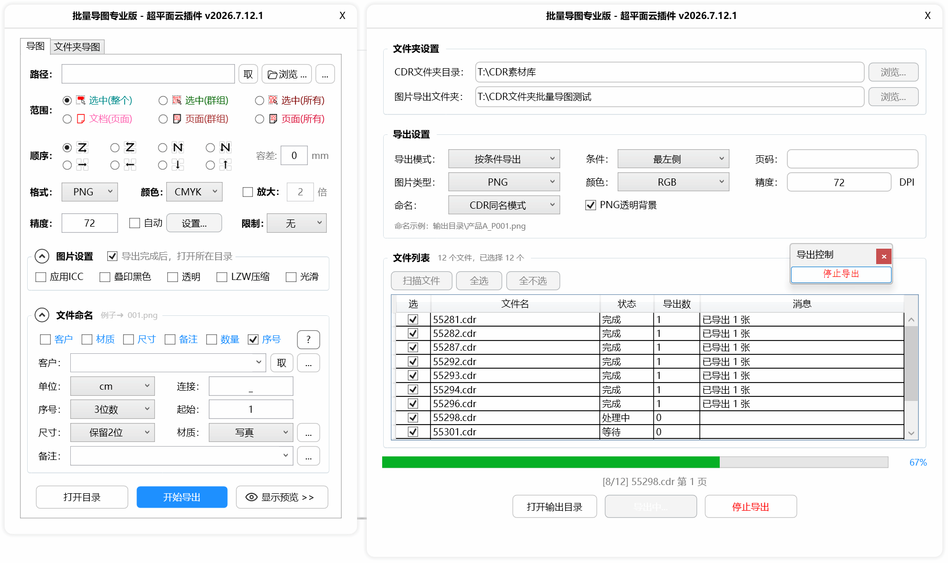The width and height of the screenshot is (948, 563).
Task: Open the 条件 最左侧 dropdown
Action: click(674, 159)
